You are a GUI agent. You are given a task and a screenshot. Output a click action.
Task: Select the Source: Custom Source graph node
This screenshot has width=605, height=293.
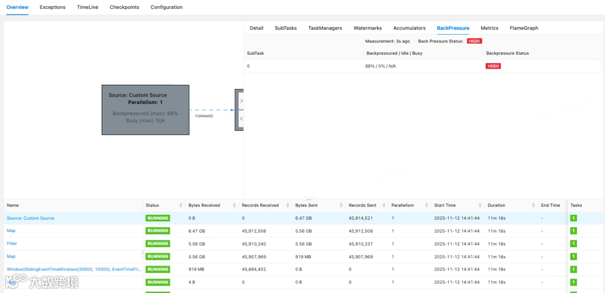[x=146, y=110]
